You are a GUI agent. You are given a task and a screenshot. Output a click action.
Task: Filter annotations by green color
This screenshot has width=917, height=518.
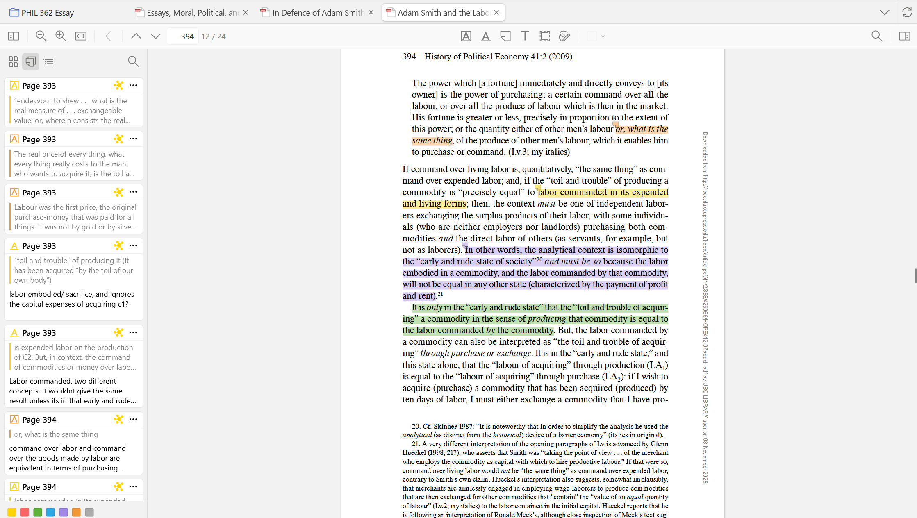pos(38,512)
